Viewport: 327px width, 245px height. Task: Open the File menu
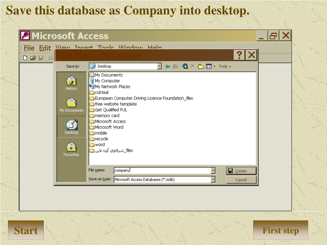point(29,48)
